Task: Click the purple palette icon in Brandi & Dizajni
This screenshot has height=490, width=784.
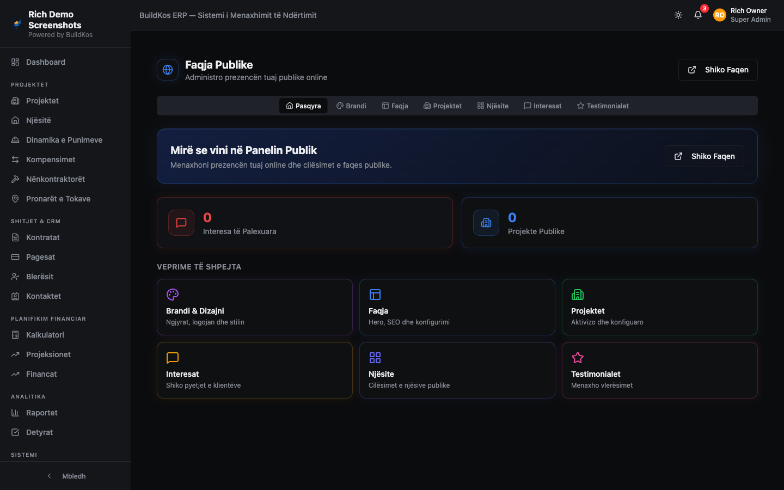Action: (173, 295)
